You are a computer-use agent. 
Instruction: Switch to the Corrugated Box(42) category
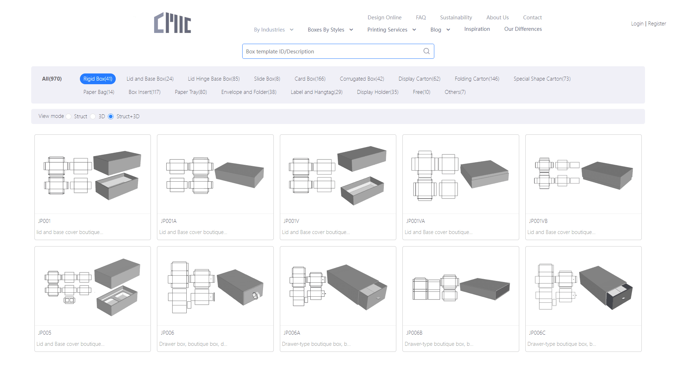pyautogui.click(x=362, y=79)
